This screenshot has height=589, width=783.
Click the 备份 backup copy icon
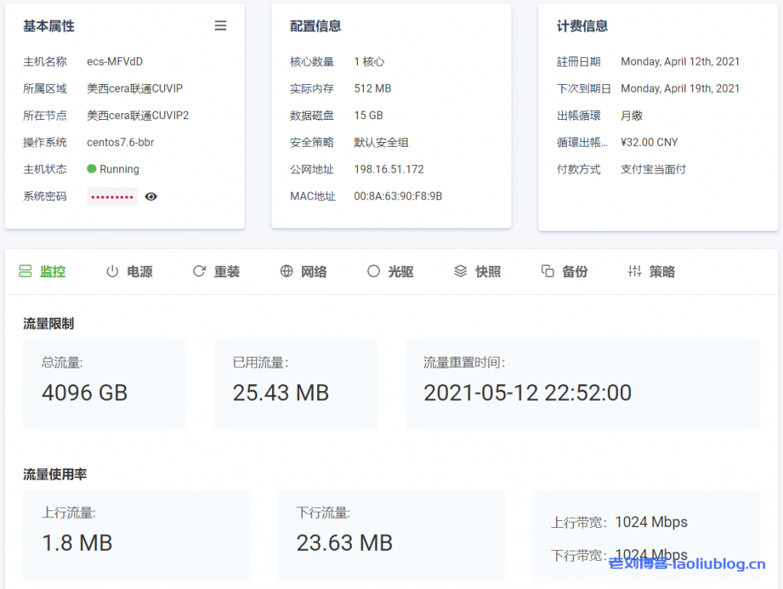[546, 270]
